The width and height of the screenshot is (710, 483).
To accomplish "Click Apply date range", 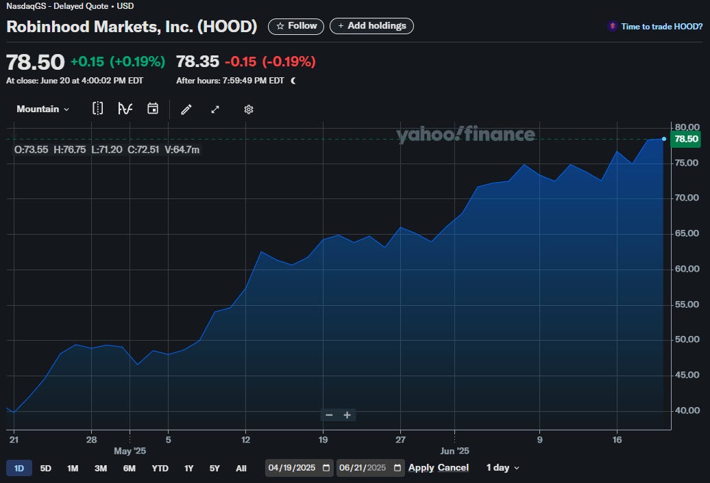I will tap(421, 468).
